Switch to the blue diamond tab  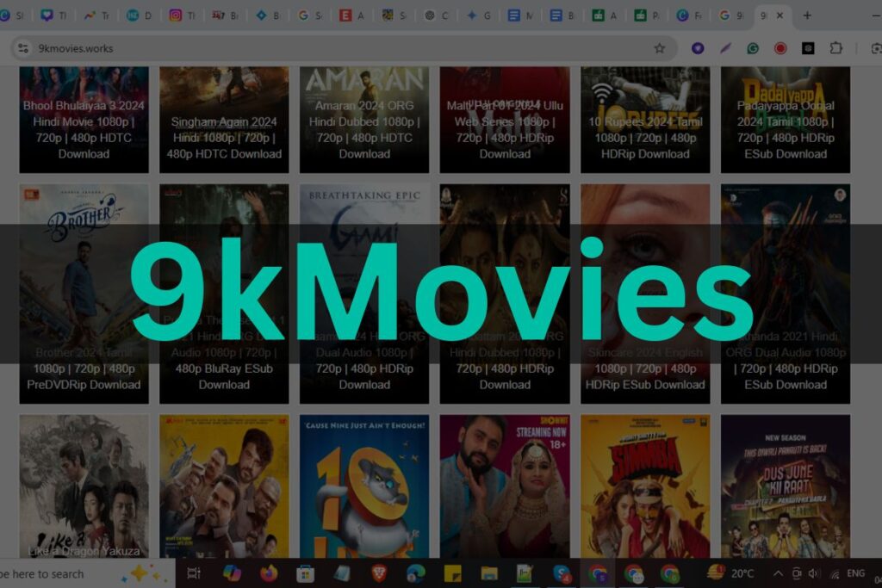(x=267, y=15)
